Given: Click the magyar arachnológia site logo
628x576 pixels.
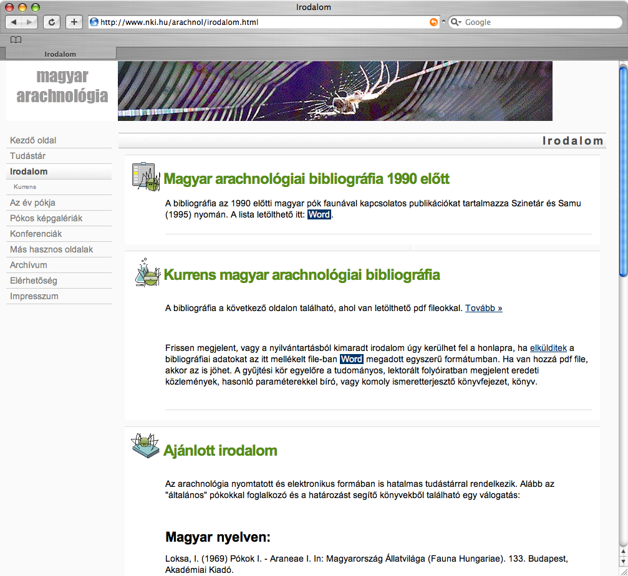Looking at the screenshot, I should tap(62, 85).
